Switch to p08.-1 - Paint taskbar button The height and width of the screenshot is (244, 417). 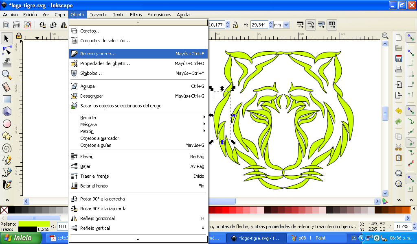[317, 238]
